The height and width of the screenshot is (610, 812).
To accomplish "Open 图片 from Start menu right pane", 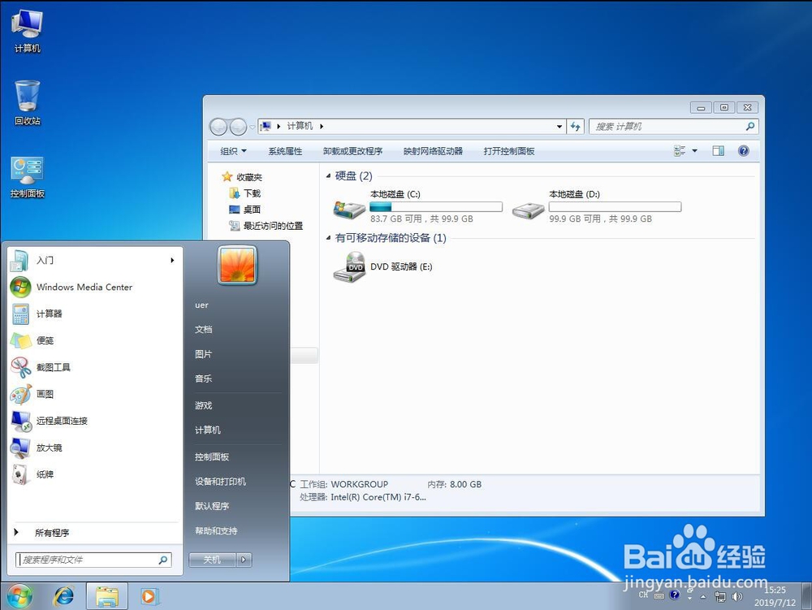I will 204,354.
